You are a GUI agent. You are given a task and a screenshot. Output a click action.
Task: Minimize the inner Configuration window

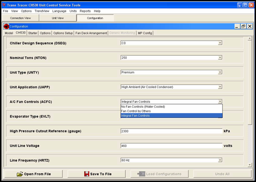click(237, 26)
